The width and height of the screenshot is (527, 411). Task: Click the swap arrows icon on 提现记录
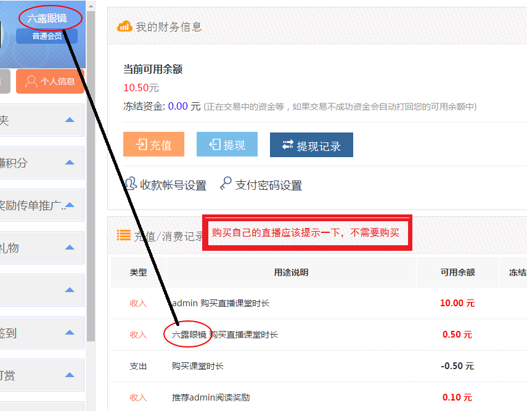(x=287, y=145)
